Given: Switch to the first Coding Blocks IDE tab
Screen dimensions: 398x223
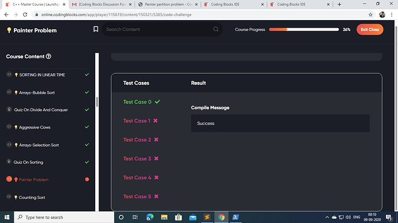Looking at the screenshot, I should point(234,4).
